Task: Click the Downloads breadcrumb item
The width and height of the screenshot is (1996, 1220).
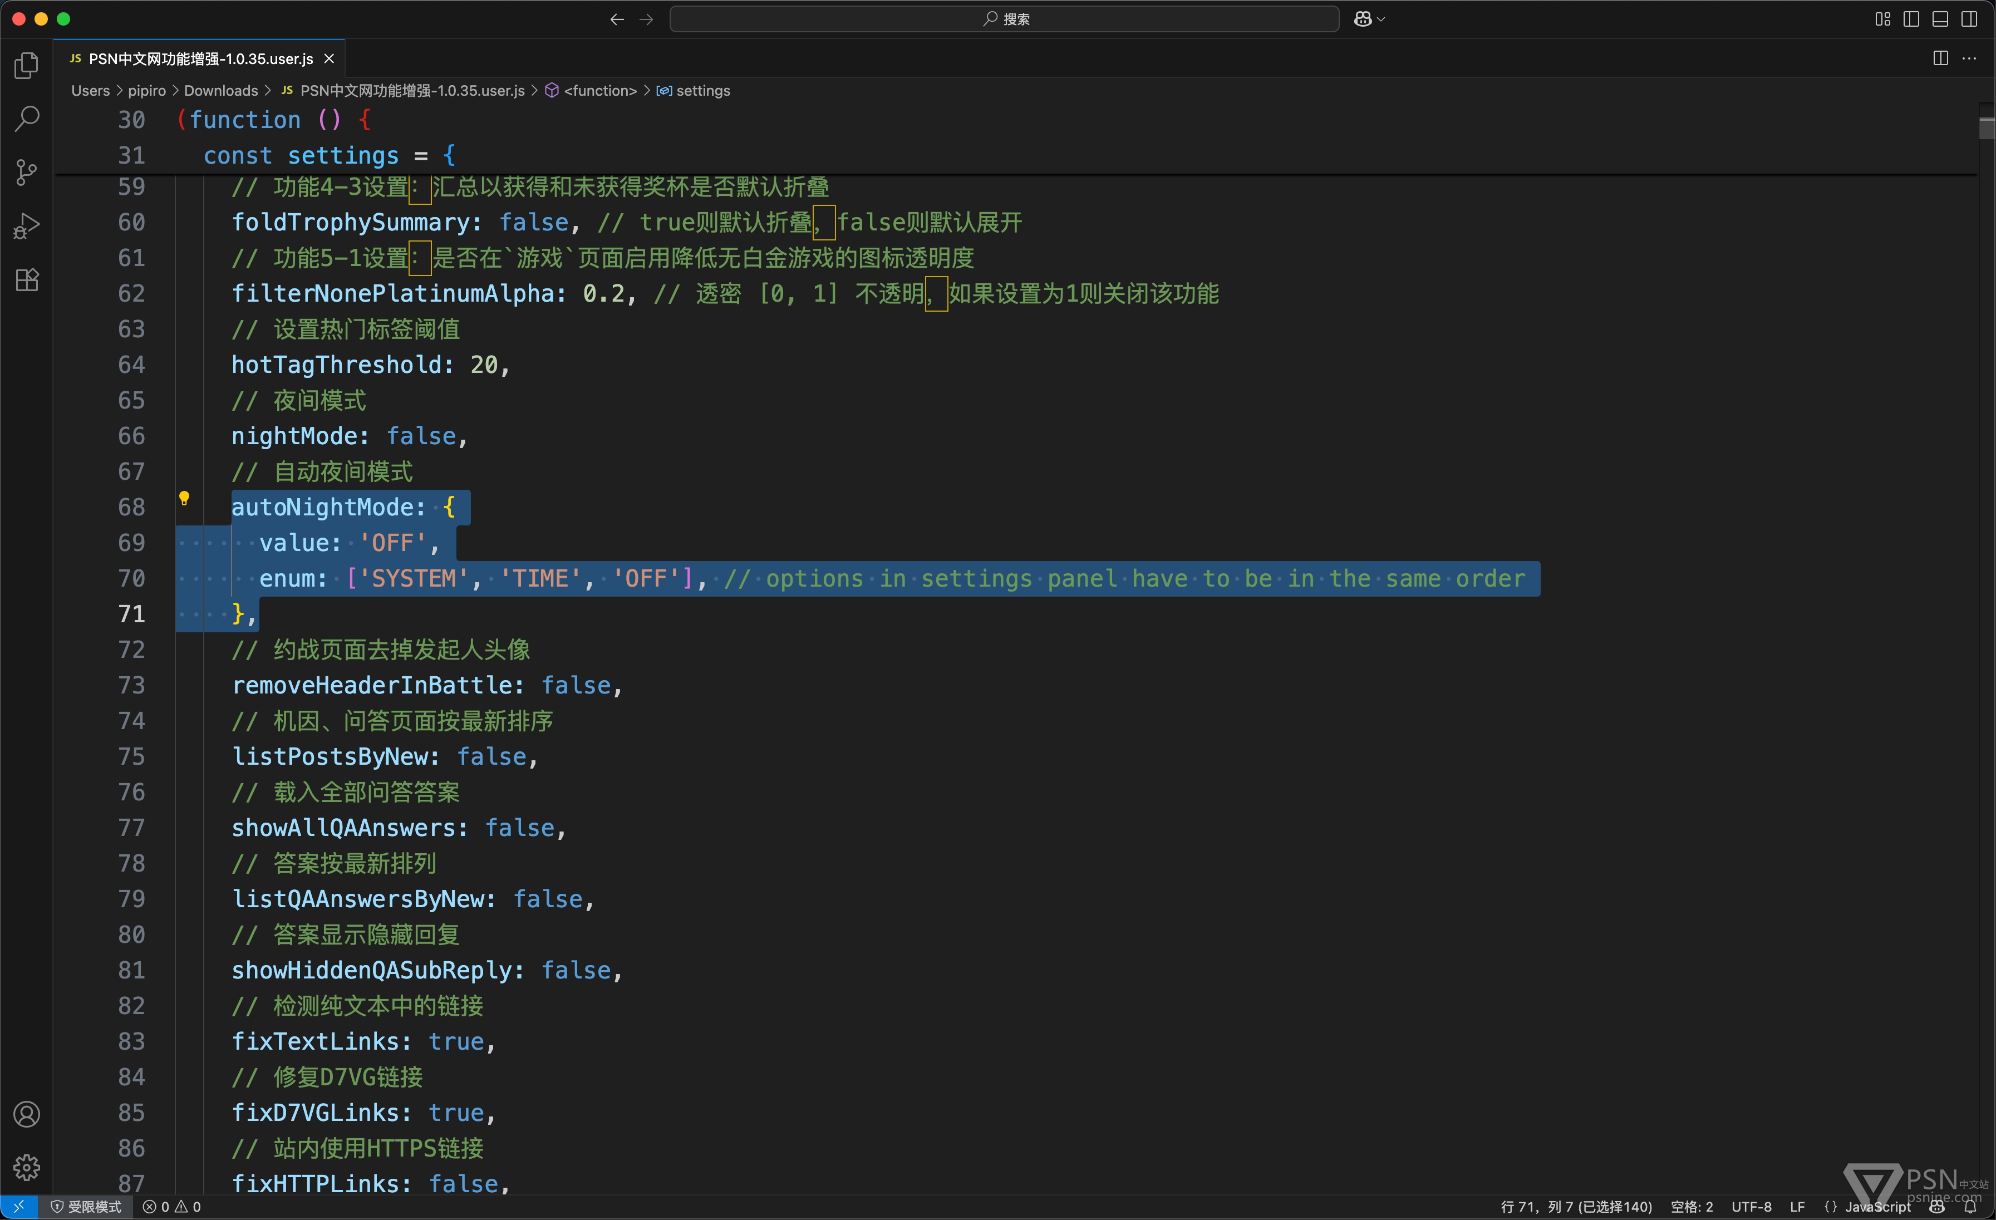Action: (220, 91)
